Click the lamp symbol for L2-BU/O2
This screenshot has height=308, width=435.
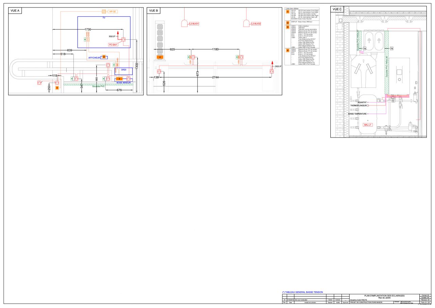pos(246,23)
